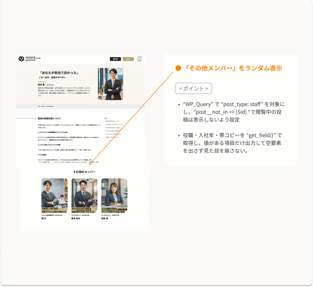The image size is (313, 287).
Task: Open the hamburger MENU icon
Action: click(139, 58)
